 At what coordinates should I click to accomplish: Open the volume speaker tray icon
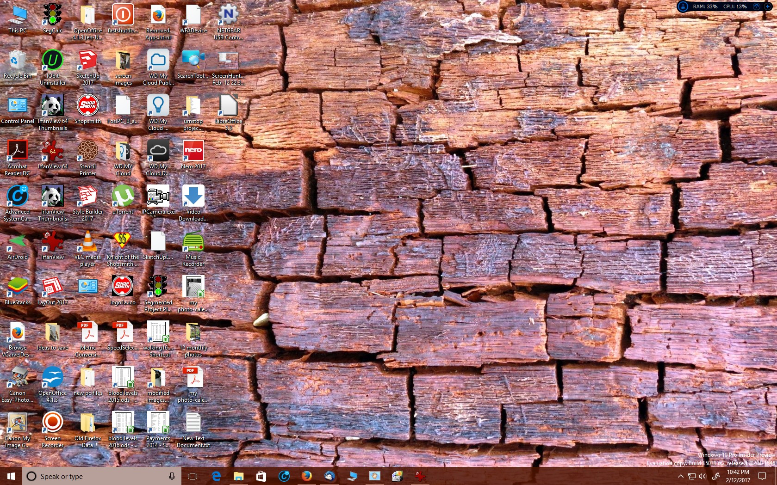pyautogui.click(x=702, y=476)
